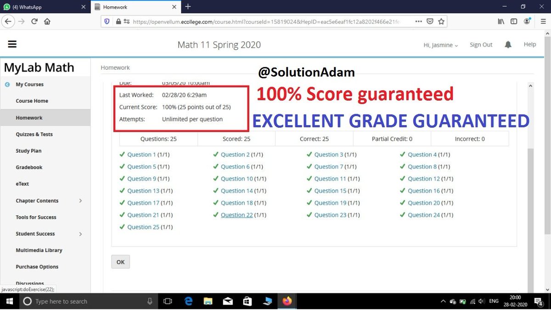Click the Sign Out link
The image size is (551, 310).
[481, 44]
